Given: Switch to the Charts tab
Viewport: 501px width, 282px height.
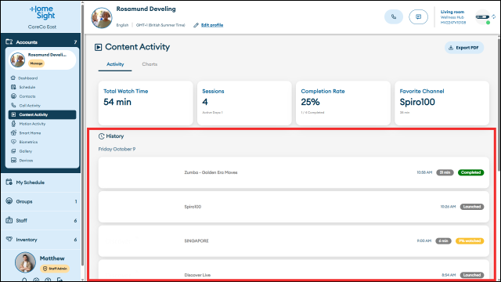Looking at the screenshot, I should [x=150, y=64].
